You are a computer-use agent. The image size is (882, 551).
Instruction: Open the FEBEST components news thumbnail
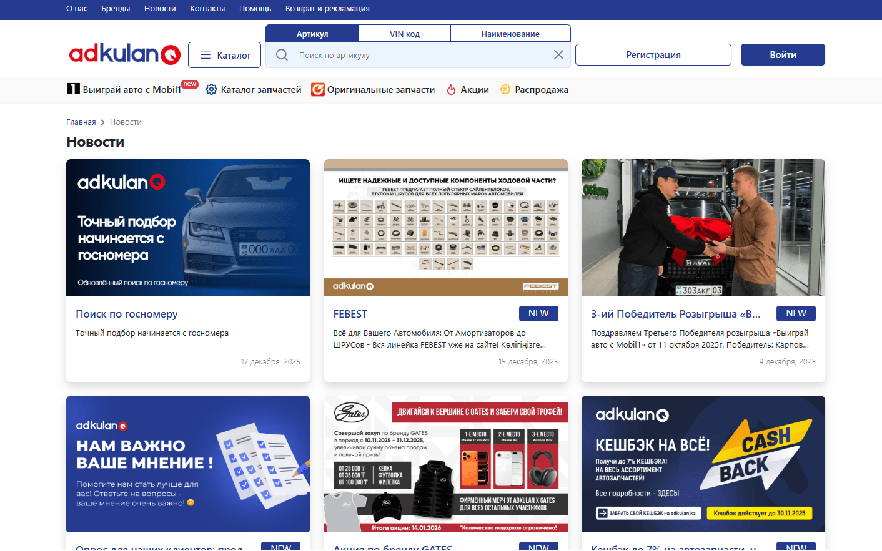[x=445, y=228]
